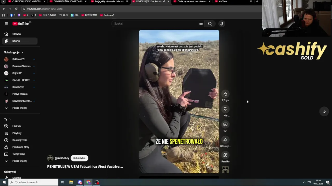Go to next short with down arrow

pos(324,111)
